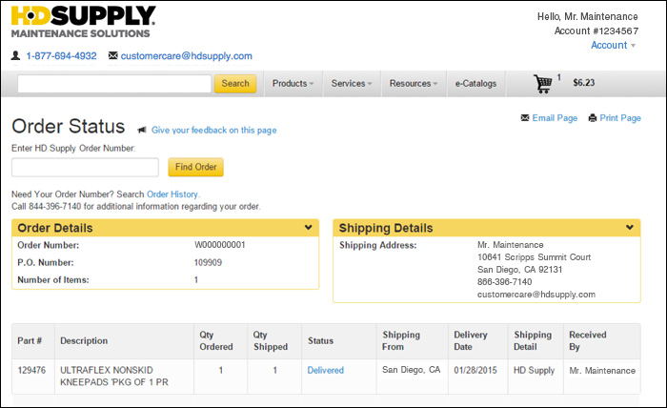
Task: Collapse the Shipping Details panel chevron
Action: (x=630, y=228)
